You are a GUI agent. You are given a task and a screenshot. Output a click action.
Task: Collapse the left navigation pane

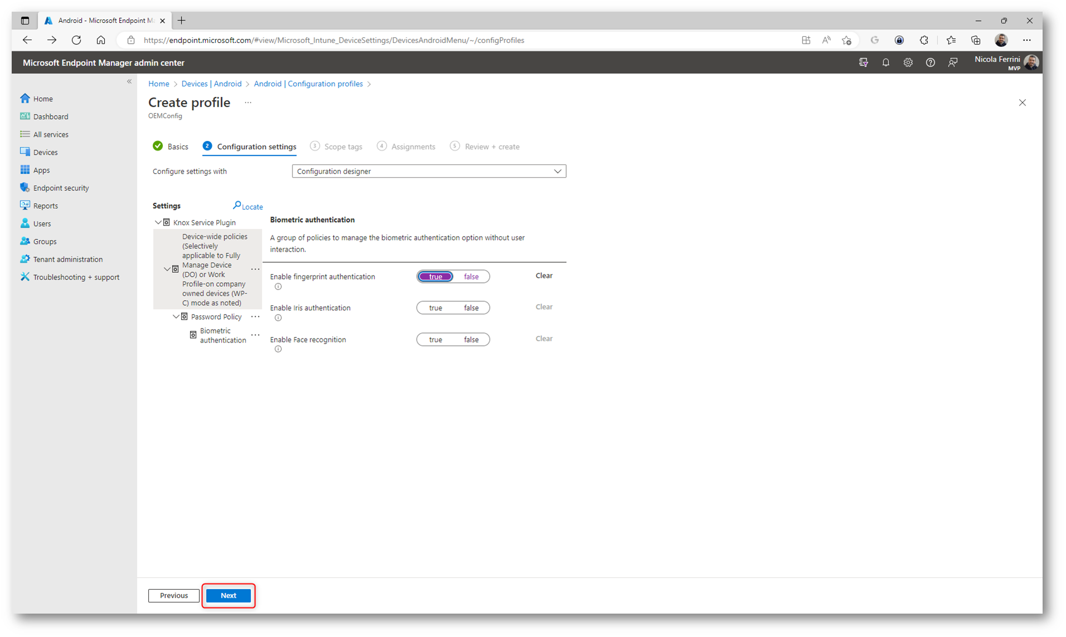click(x=129, y=81)
